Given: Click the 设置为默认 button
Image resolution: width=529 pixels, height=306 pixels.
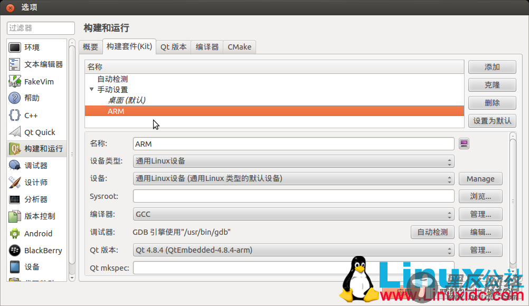Looking at the screenshot, I should click(x=492, y=121).
